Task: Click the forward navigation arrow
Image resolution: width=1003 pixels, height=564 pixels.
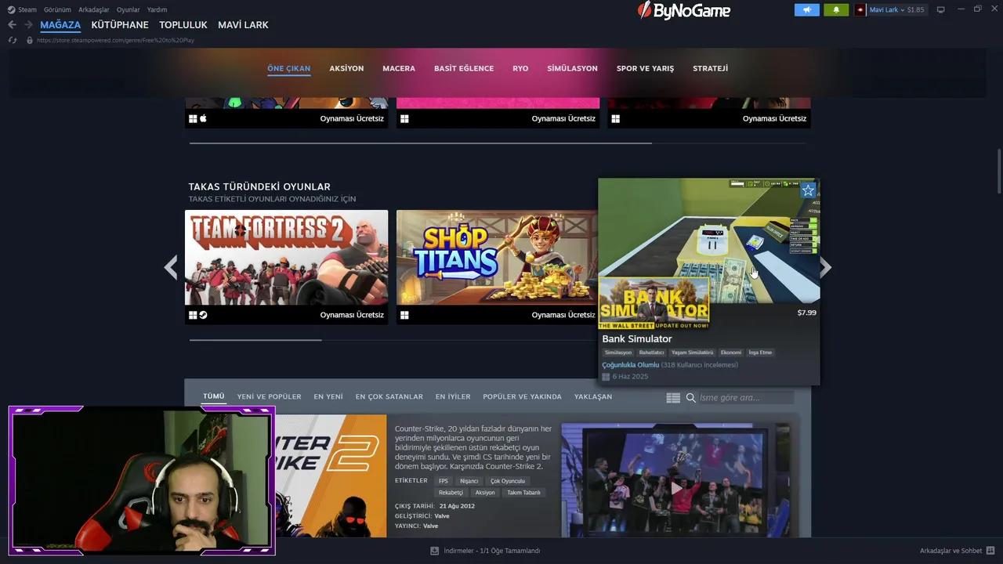Action: click(x=28, y=25)
